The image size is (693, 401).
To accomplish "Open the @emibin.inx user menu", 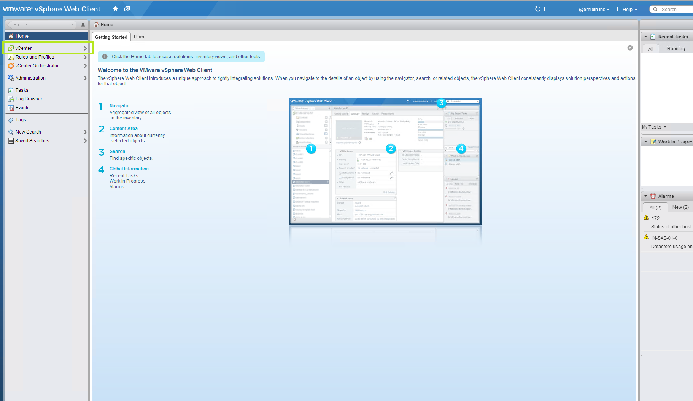I will 594,10.
